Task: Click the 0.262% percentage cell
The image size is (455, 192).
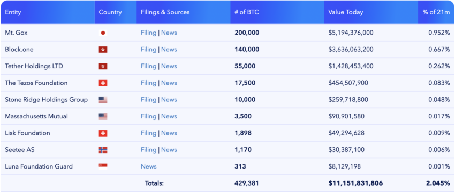Action: click(439, 66)
